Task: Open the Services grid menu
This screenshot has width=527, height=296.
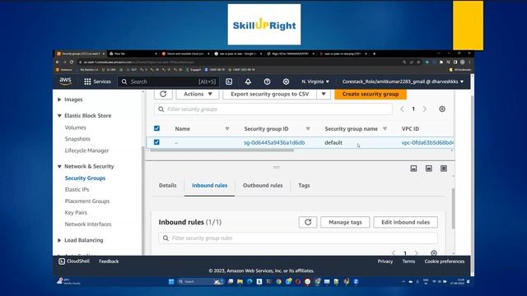Action: point(97,81)
